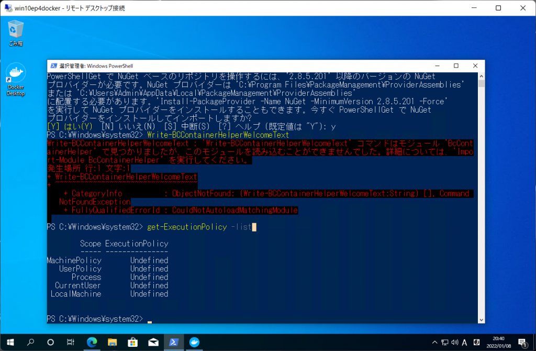Click PowerShell scrollbar up arrow

(482, 76)
